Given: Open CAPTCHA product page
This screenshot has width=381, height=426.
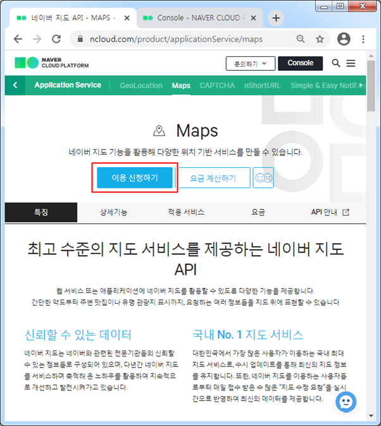Looking at the screenshot, I should pos(217,85).
